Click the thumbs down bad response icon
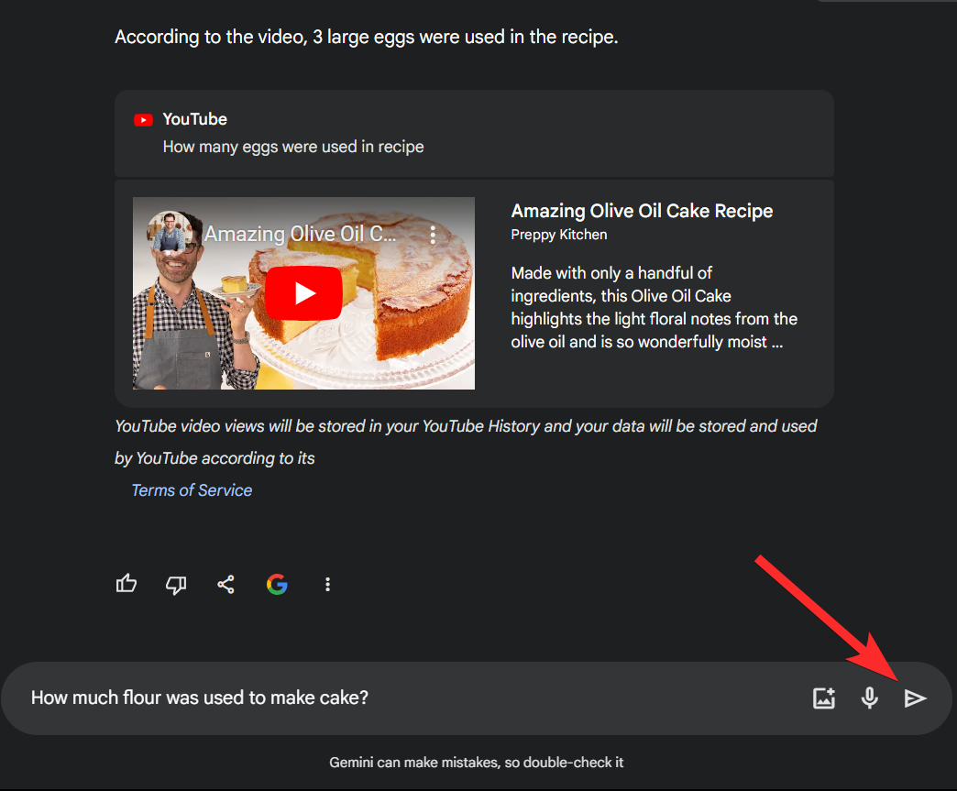The width and height of the screenshot is (957, 791). [x=176, y=584]
